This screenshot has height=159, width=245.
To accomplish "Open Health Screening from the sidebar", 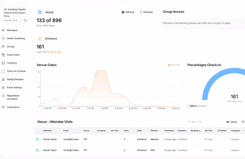I will [x=16, y=38].
